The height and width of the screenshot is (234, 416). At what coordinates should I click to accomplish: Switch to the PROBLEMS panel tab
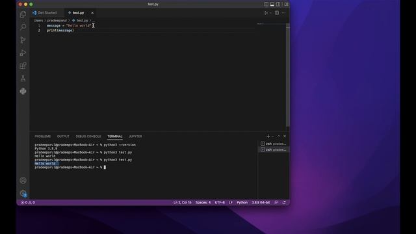coord(42,136)
